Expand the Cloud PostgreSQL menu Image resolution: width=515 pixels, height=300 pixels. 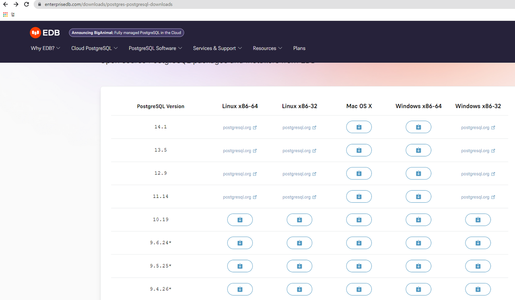[x=95, y=48]
